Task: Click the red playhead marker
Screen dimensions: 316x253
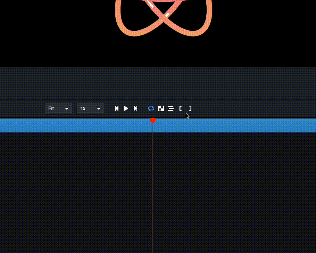Action: [153, 121]
